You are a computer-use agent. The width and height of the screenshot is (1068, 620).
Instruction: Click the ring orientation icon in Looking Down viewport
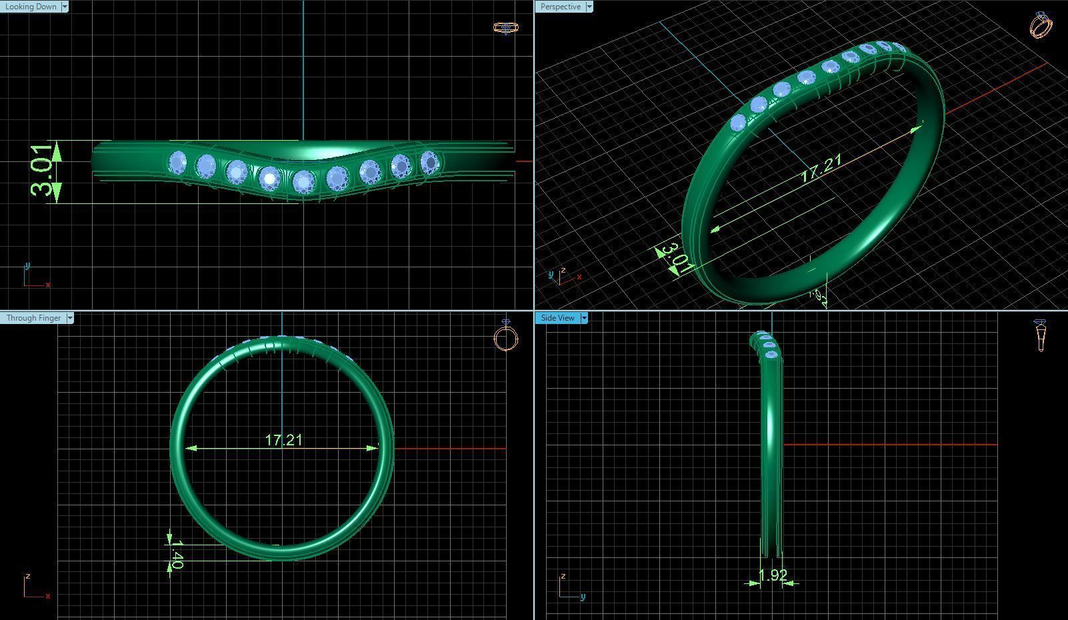pos(506,27)
